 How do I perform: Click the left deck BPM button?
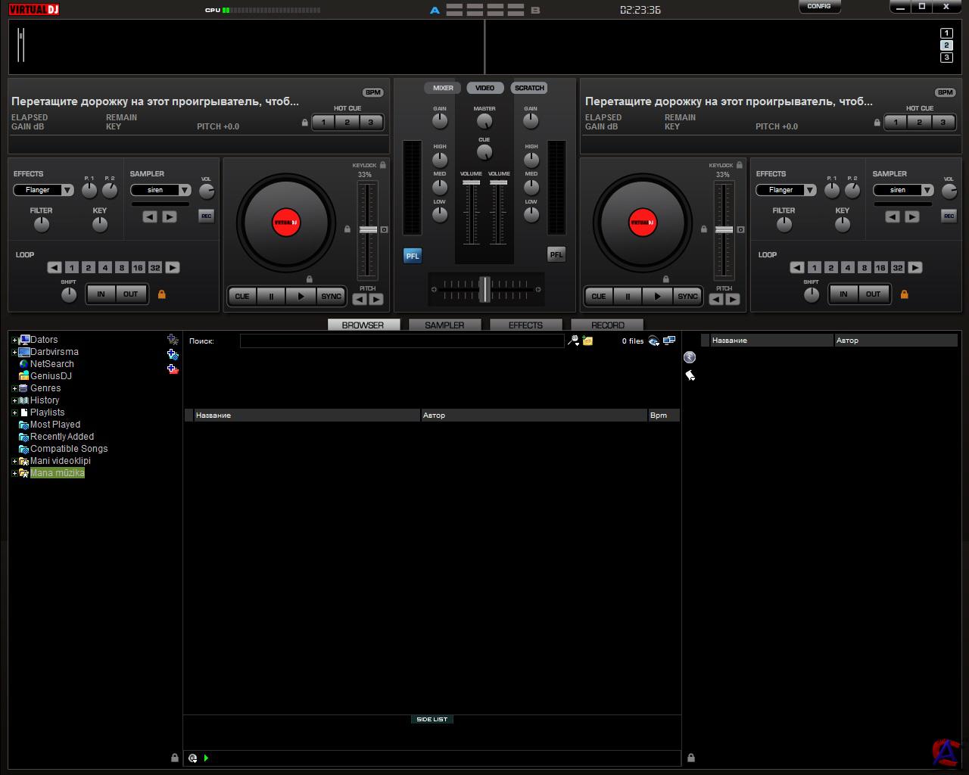(372, 92)
